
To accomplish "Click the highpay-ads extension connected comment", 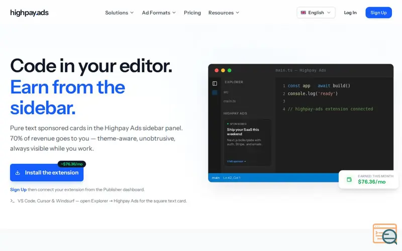I will click(330, 109).
